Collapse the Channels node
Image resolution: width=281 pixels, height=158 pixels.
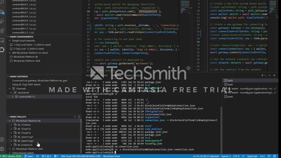click(10, 89)
